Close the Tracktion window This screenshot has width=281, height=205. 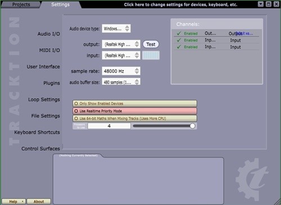[277, 4]
